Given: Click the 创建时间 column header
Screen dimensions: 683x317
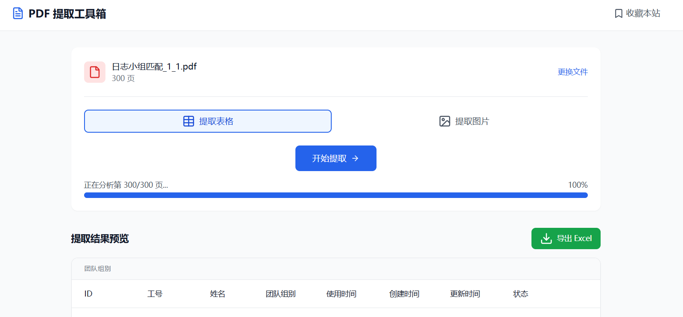Looking at the screenshot, I should click(x=404, y=294).
